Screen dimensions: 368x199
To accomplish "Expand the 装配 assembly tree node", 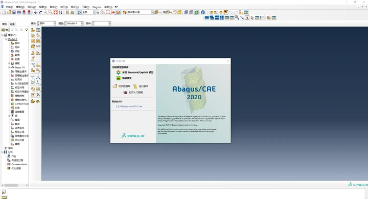I will [x=9, y=63].
